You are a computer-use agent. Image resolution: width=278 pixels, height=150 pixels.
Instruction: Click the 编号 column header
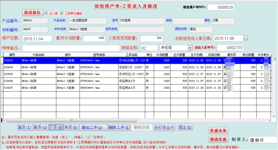[x=12, y=55]
